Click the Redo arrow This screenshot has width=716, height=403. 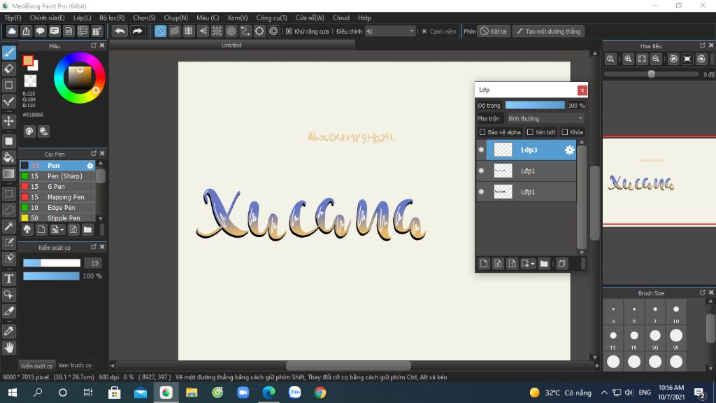pyautogui.click(x=137, y=31)
